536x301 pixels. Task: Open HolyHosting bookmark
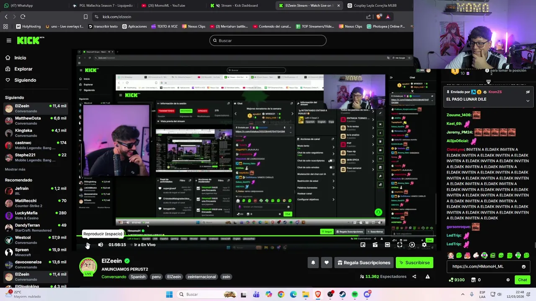pyautogui.click(x=28, y=26)
